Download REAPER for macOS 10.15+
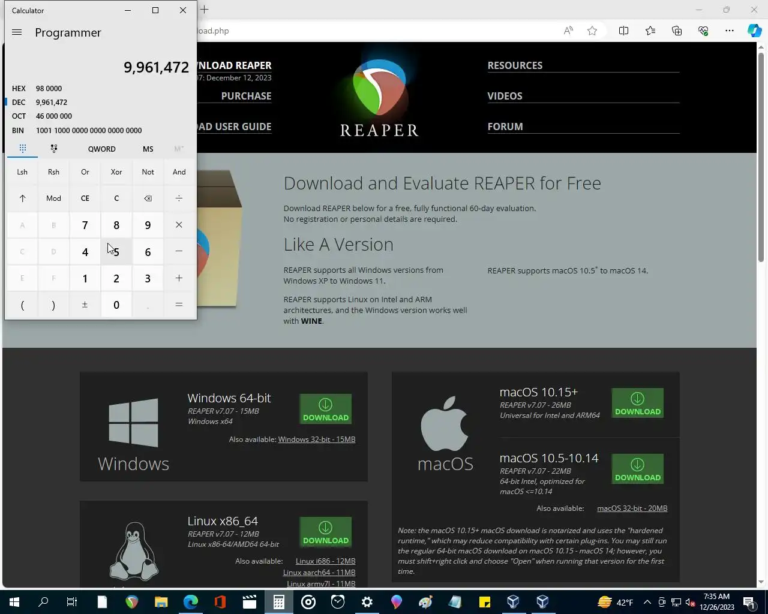The width and height of the screenshot is (768, 614). [x=637, y=404]
